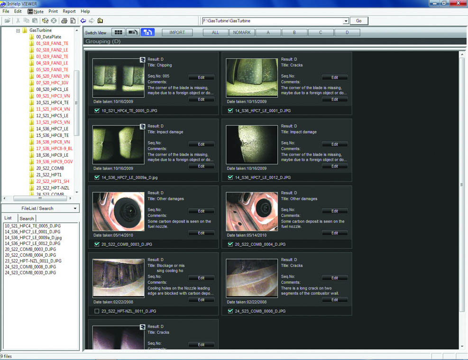Click the cut (scissors) toolbar icon
The width and height of the screenshot is (468, 360).
click(x=18, y=20)
